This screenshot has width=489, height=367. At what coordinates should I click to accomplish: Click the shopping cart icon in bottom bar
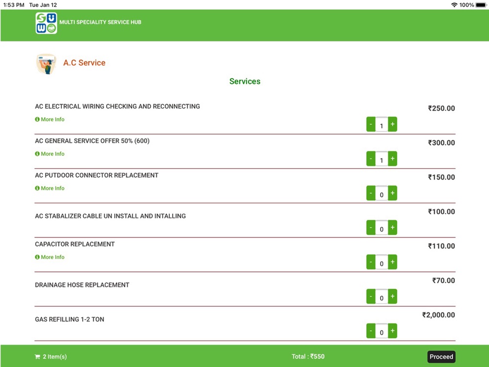(x=38, y=357)
